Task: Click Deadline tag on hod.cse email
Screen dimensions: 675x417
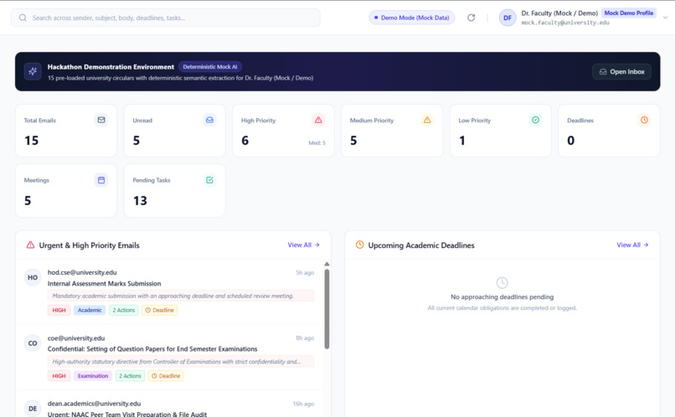Action: click(x=160, y=311)
